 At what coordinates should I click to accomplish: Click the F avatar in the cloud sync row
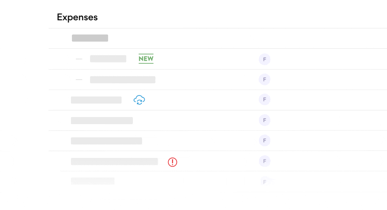pyautogui.click(x=264, y=100)
